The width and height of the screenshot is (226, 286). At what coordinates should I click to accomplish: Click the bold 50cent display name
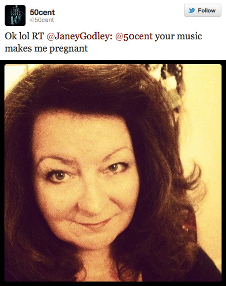pos(42,12)
